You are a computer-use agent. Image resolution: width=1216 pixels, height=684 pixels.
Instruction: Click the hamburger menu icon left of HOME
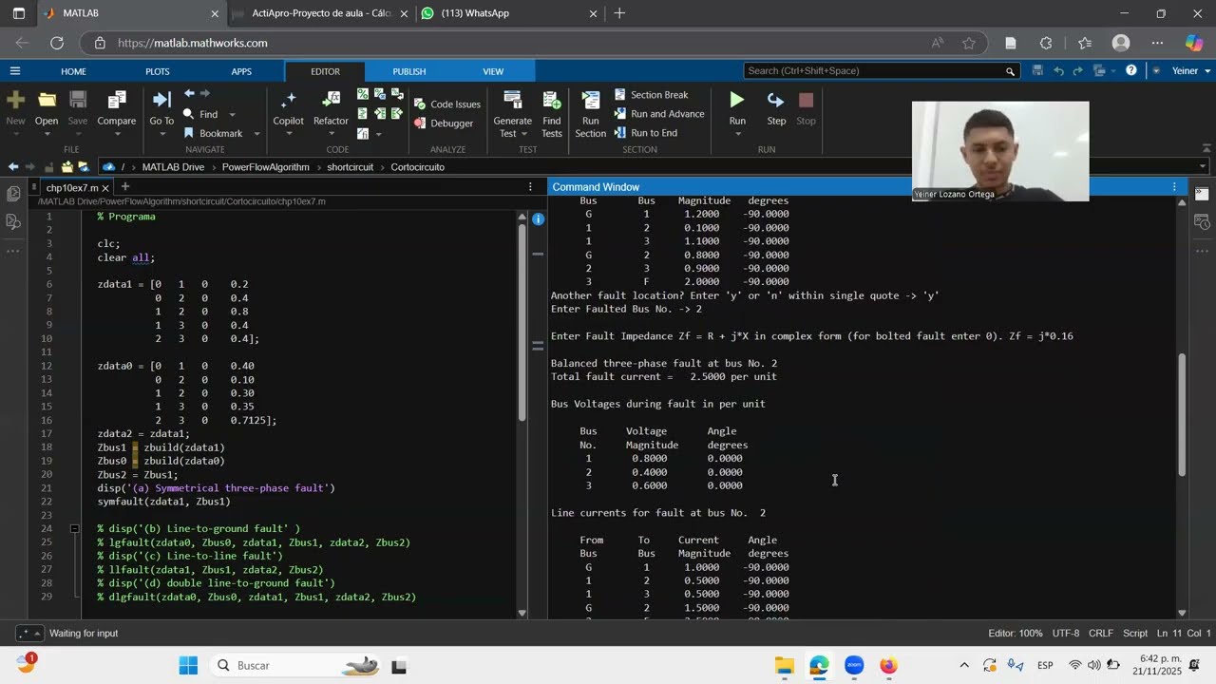coord(15,71)
